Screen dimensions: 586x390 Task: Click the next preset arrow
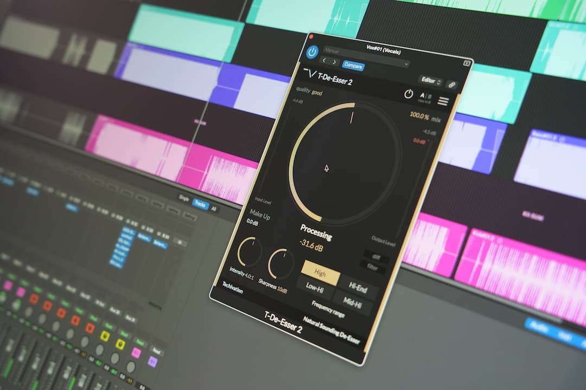click(x=335, y=61)
